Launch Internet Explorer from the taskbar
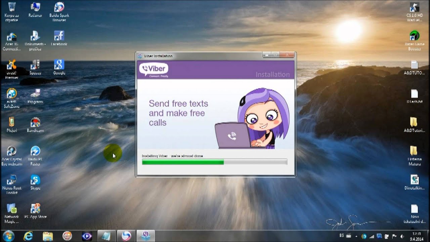 (x=28, y=235)
